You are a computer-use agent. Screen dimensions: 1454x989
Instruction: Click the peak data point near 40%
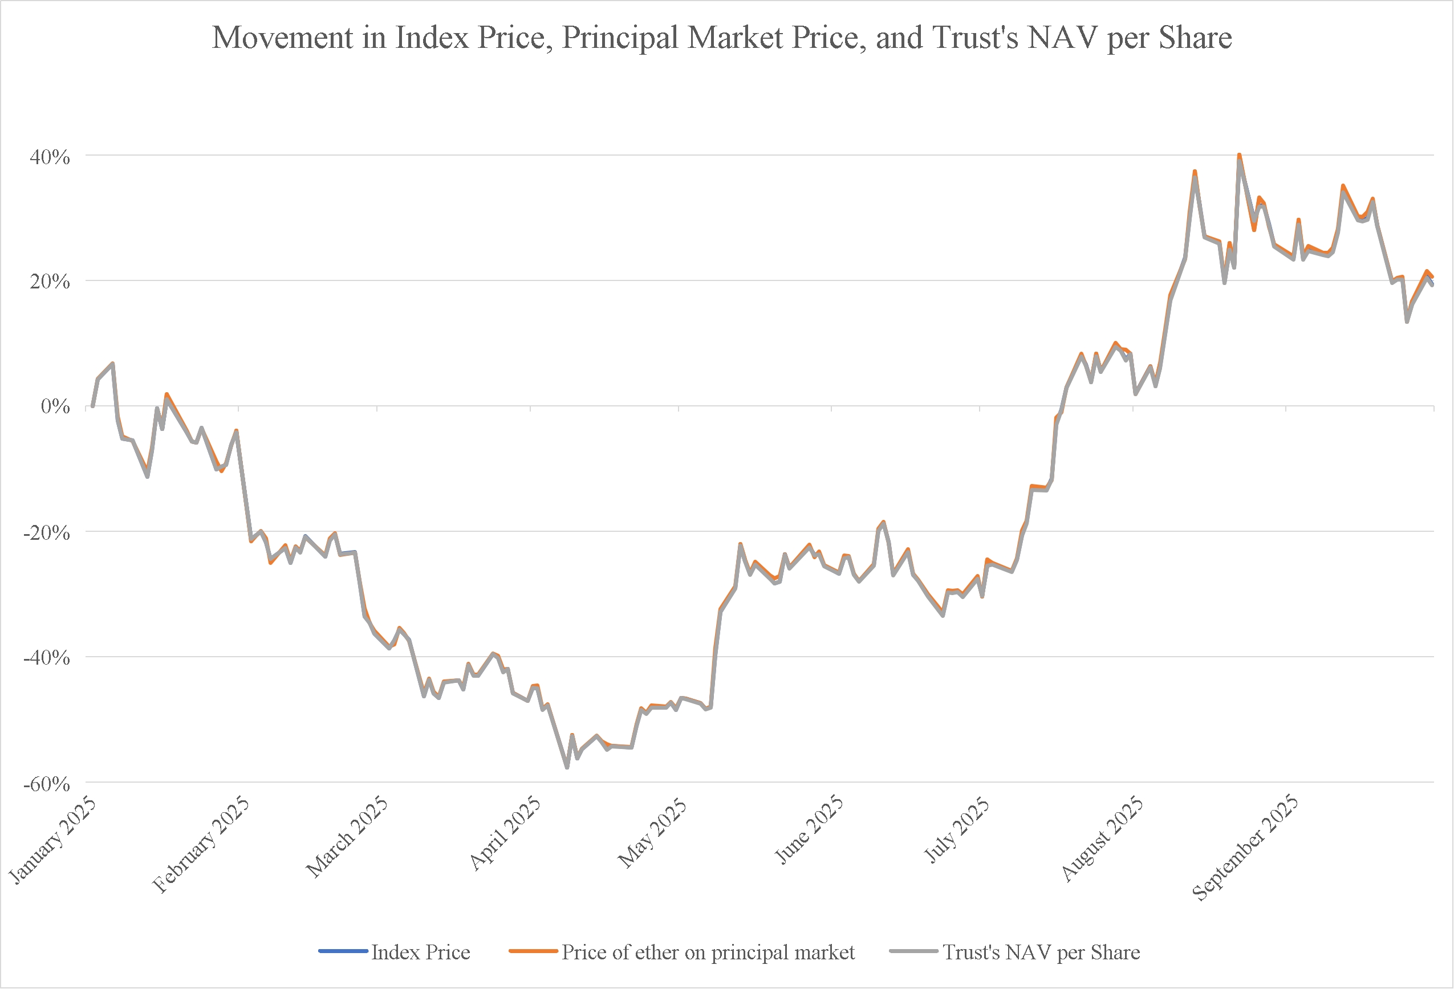click(x=1239, y=155)
